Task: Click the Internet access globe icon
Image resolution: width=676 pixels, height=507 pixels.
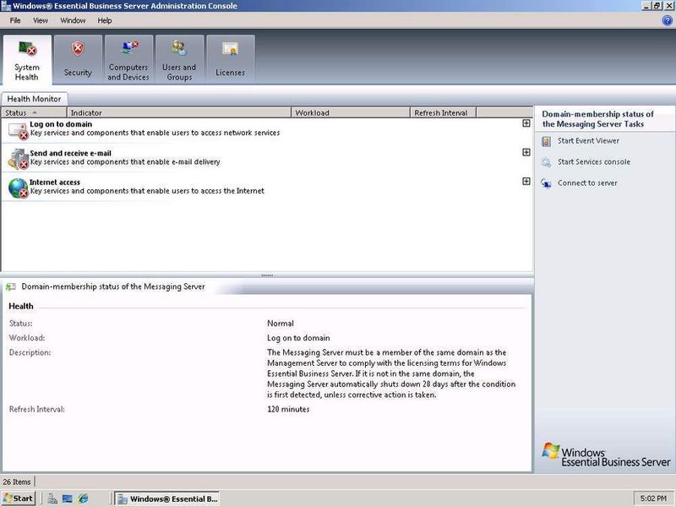Action: click(18, 188)
